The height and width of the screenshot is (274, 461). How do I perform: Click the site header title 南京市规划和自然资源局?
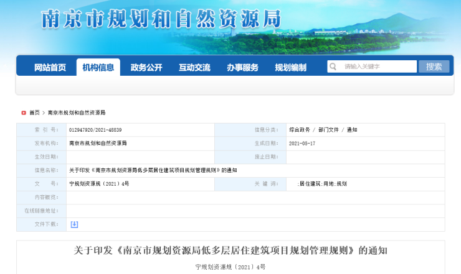pyautogui.click(x=161, y=18)
